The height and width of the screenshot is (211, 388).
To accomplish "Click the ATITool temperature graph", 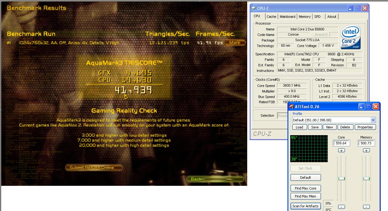I will pos(309,148).
